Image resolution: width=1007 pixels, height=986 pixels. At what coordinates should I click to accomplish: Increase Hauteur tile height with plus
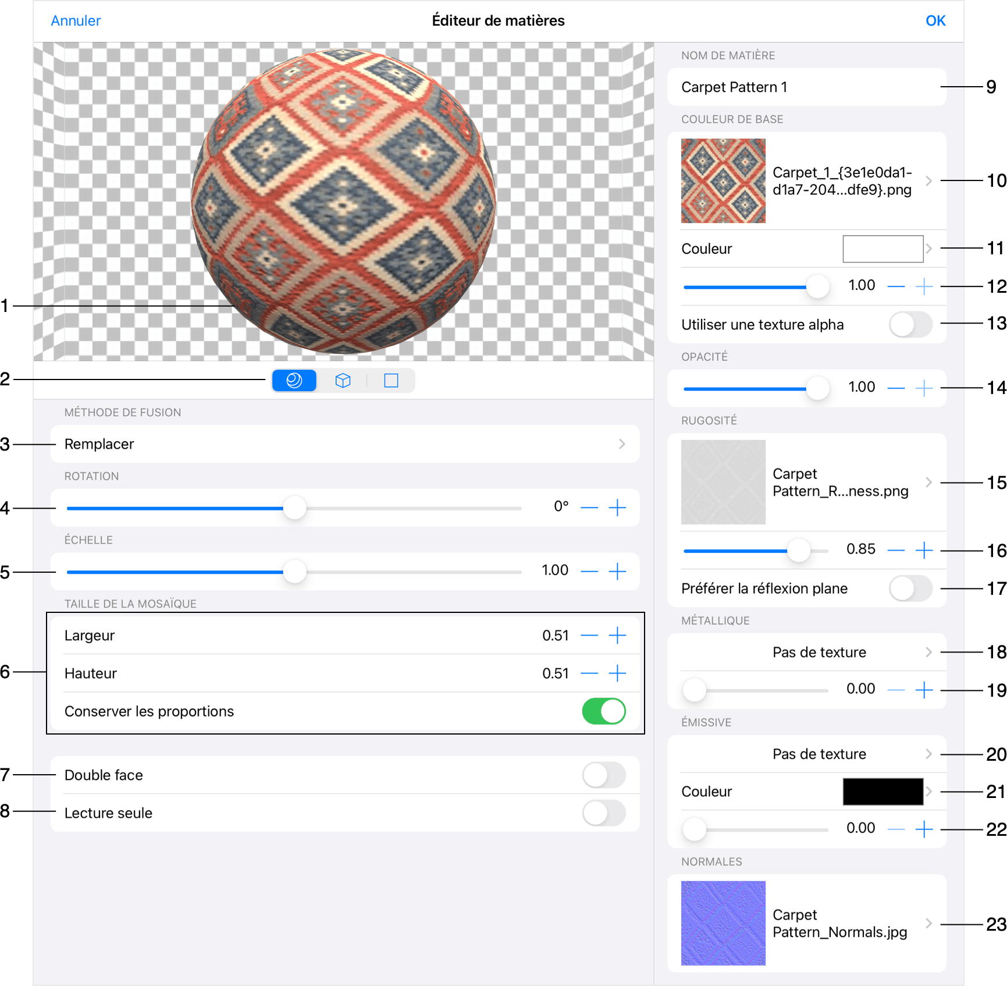[617, 673]
